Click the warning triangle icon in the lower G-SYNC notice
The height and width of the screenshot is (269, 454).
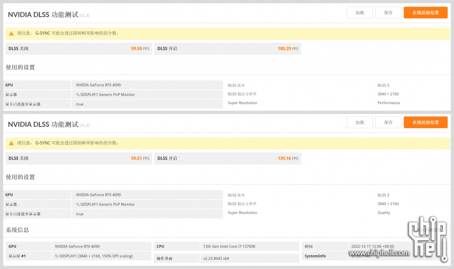[11, 143]
